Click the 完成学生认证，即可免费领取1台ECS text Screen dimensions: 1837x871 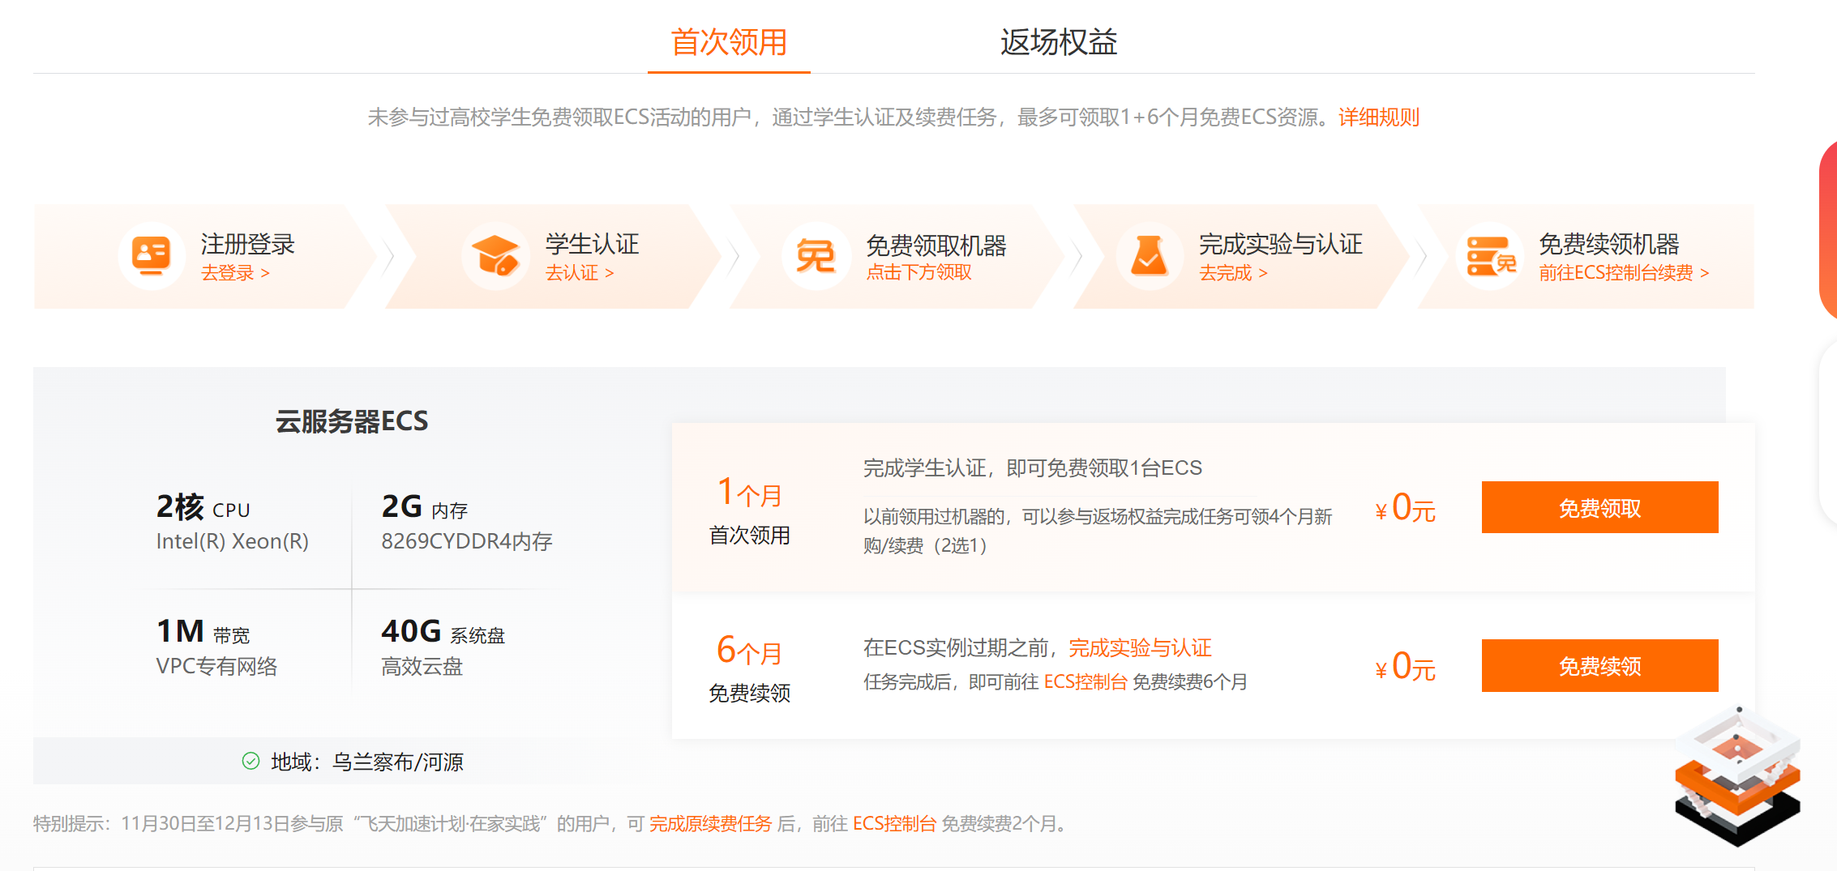(1033, 468)
